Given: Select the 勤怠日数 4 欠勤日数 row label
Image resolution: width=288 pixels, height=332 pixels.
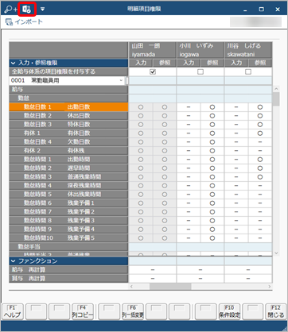Looking at the screenshot, I should click(68, 142).
